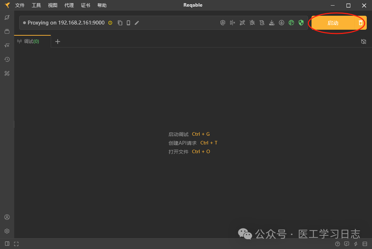Edit the proxy settings with the pencil icon

tap(137, 23)
